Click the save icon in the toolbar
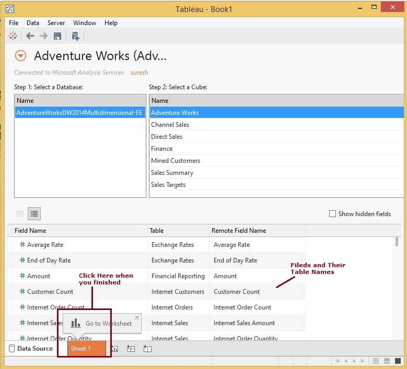The width and height of the screenshot is (407, 369). [x=57, y=36]
